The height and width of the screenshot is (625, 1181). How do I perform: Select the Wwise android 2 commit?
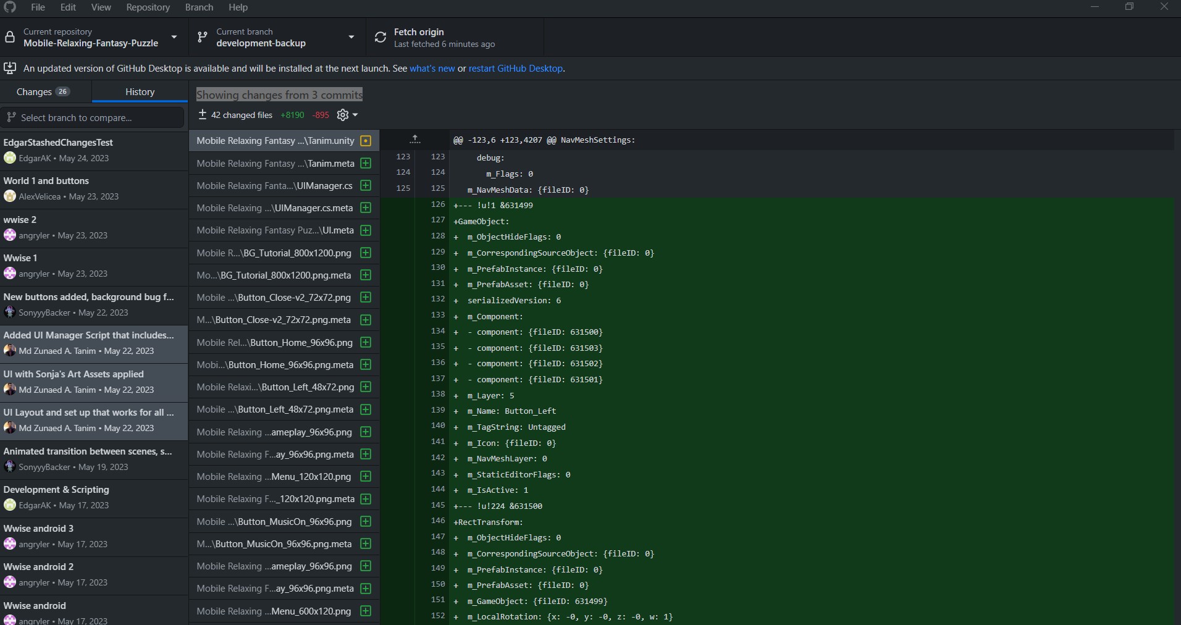94,575
